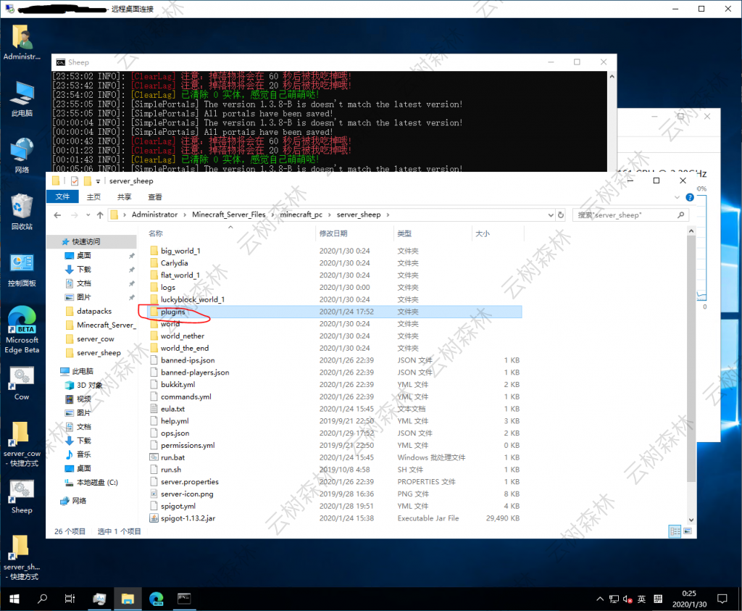This screenshot has height=611, width=742.
Task: Select the eula.txt file
Action: pos(172,409)
